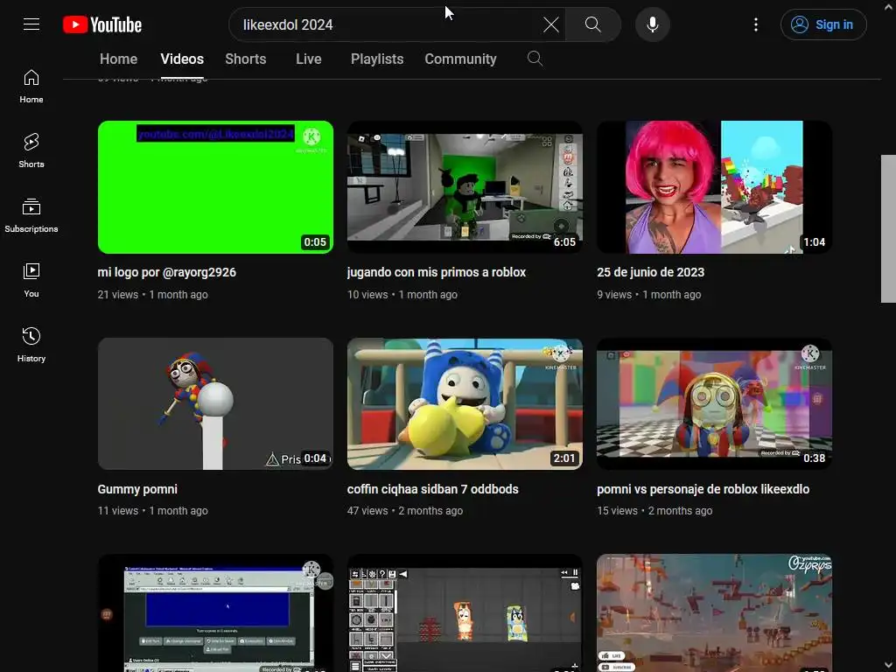Click '10 views • 1 month ago' text
The height and width of the screenshot is (672, 896).
tap(402, 294)
